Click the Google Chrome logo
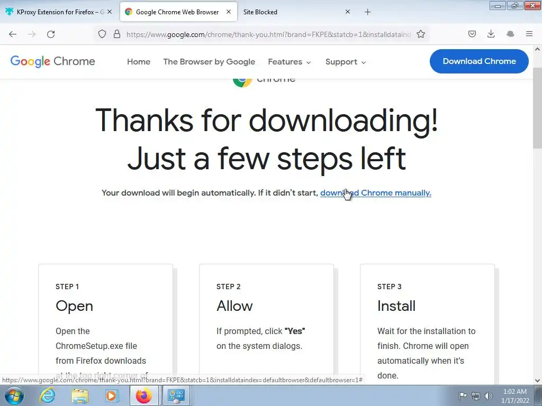Screen dimensions: 542x406 point(52,61)
